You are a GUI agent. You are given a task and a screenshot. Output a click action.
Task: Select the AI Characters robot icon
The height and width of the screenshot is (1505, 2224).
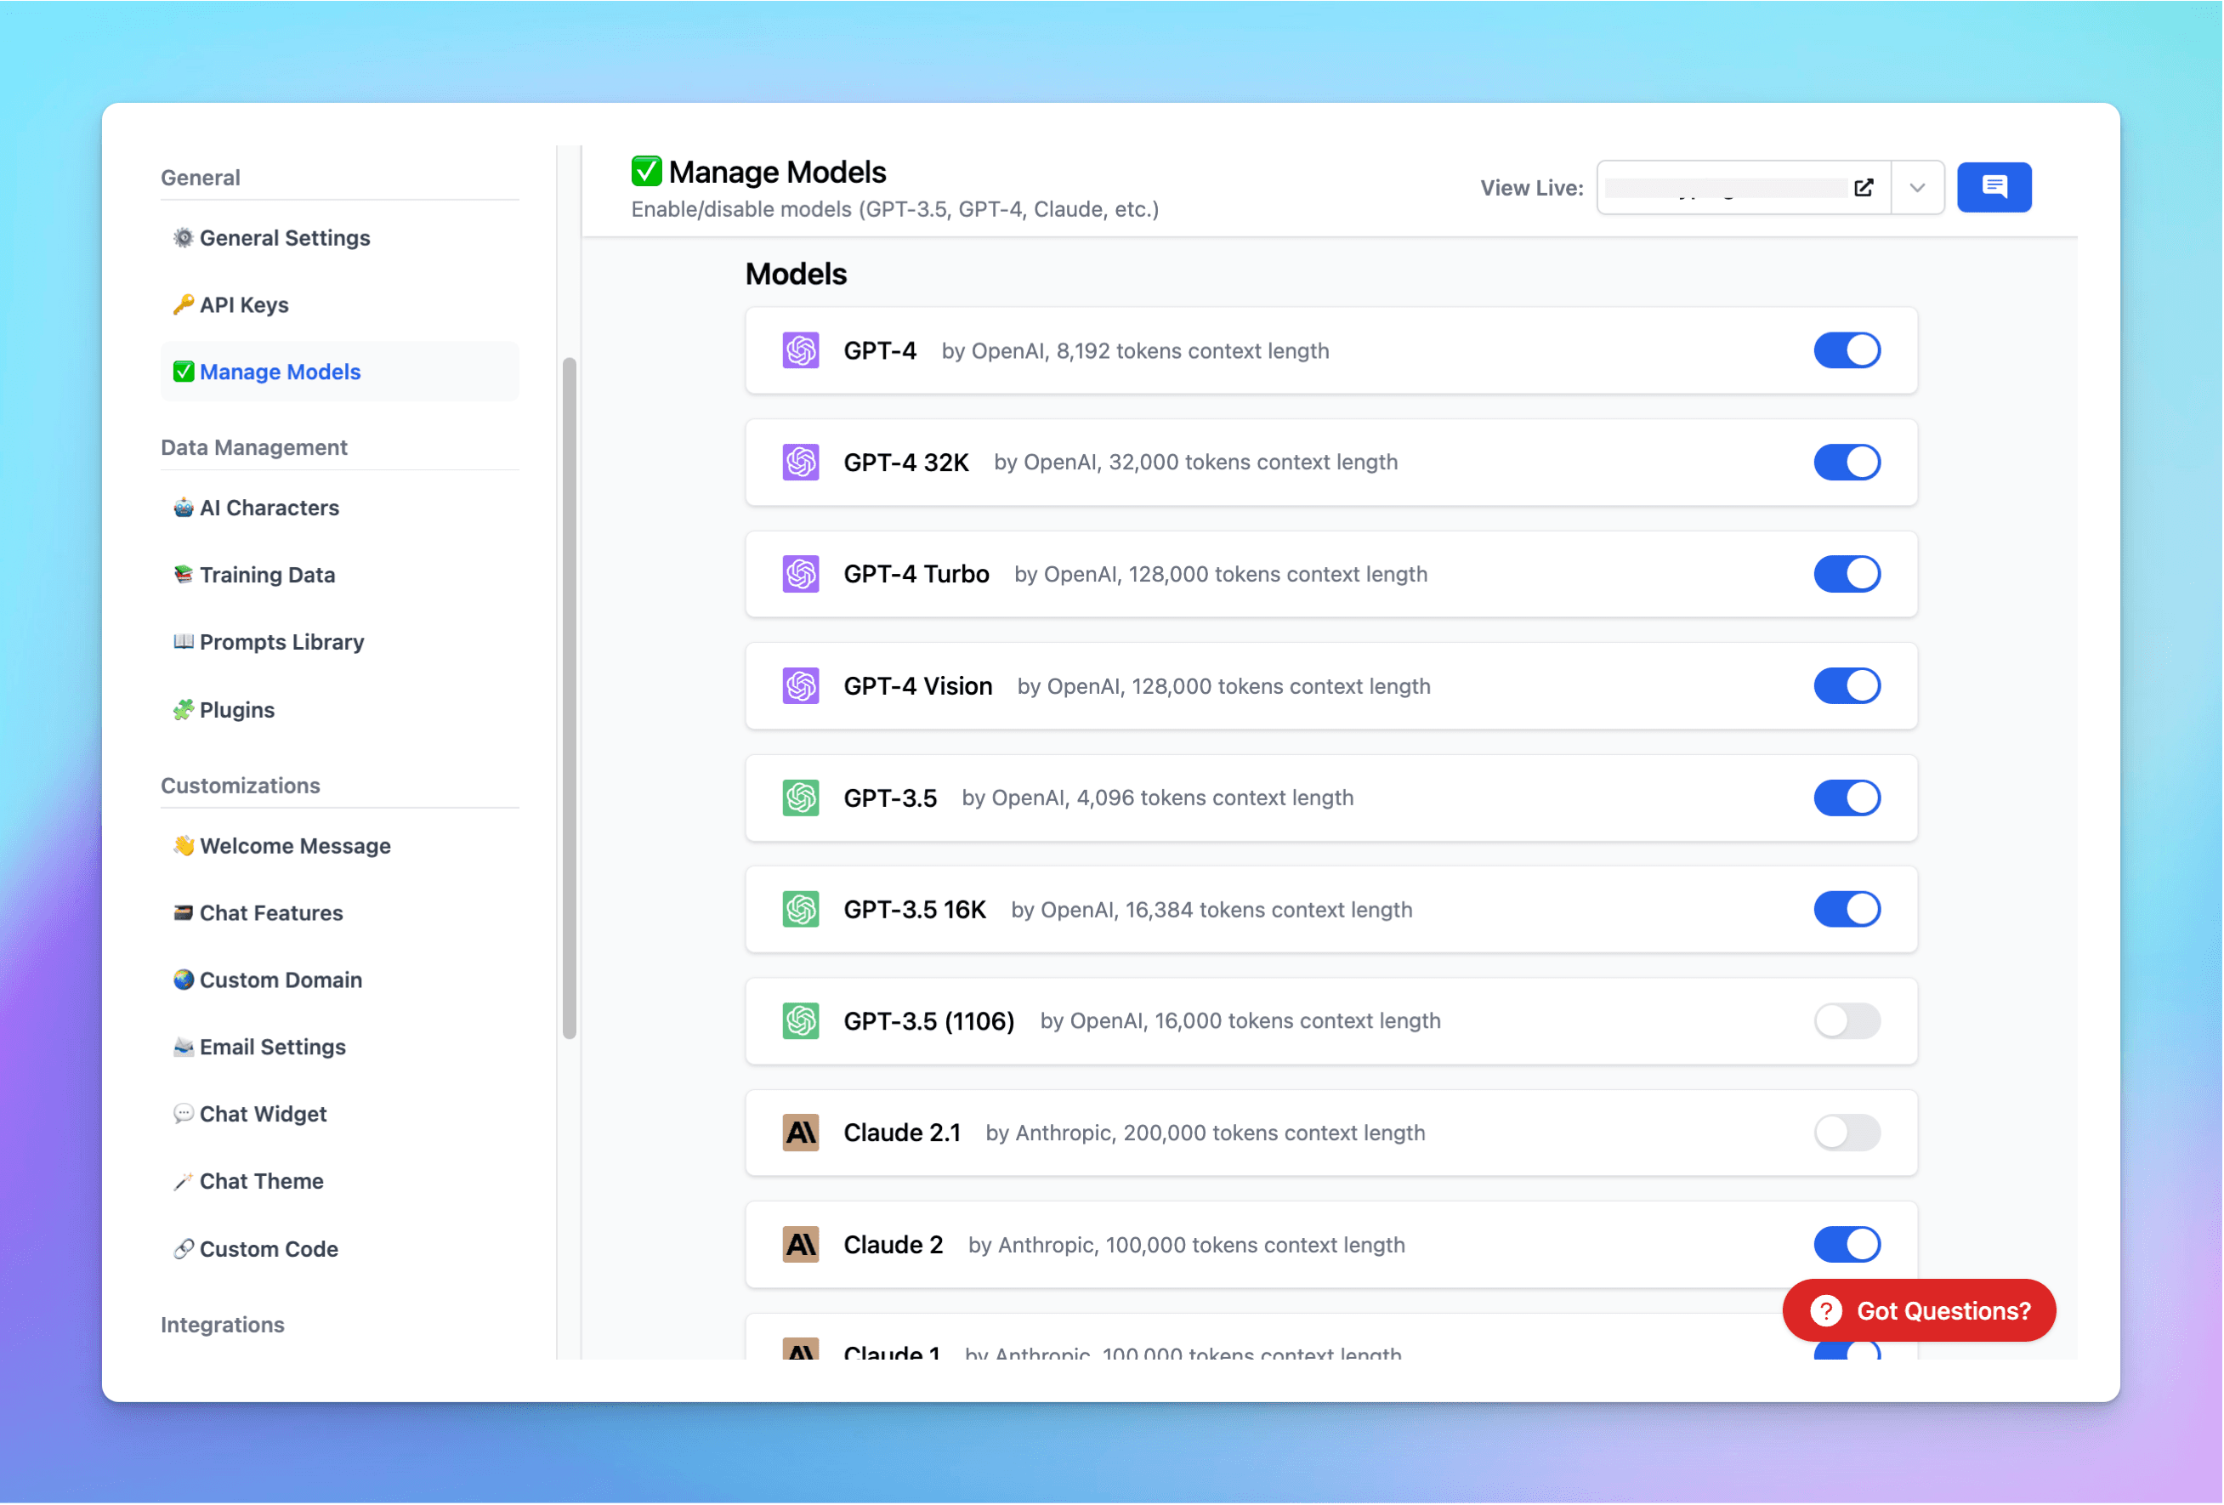pos(183,508)
